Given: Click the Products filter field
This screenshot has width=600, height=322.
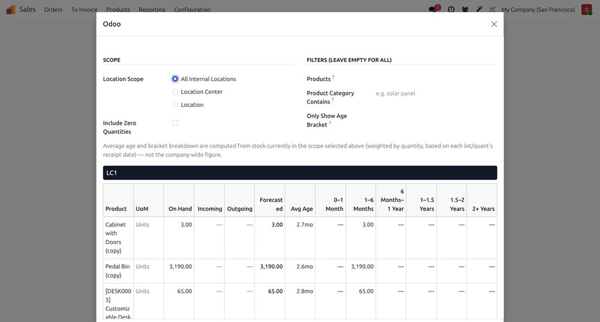Looking at the screenshot, I should point(436,79).
